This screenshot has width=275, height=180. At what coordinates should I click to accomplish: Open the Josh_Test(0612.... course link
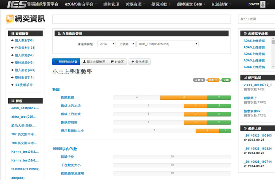25,108
